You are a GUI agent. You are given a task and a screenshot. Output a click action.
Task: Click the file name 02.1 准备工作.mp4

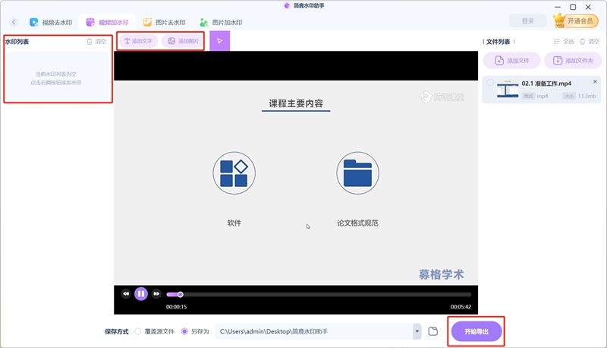[546, 84]
